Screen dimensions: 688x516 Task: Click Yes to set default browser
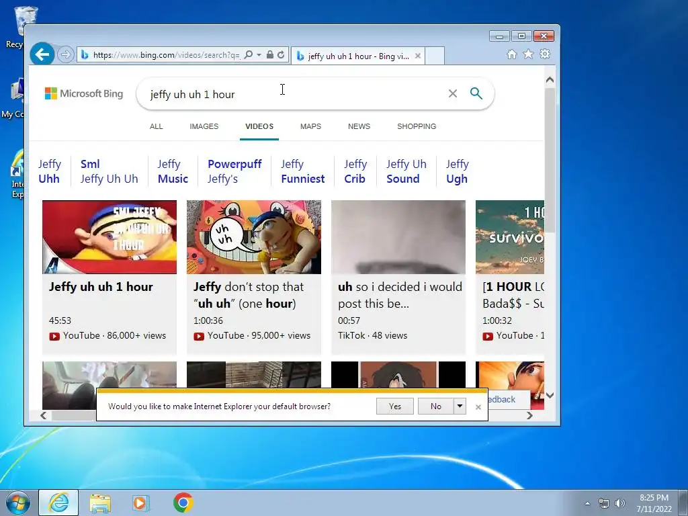coord(395,406)
